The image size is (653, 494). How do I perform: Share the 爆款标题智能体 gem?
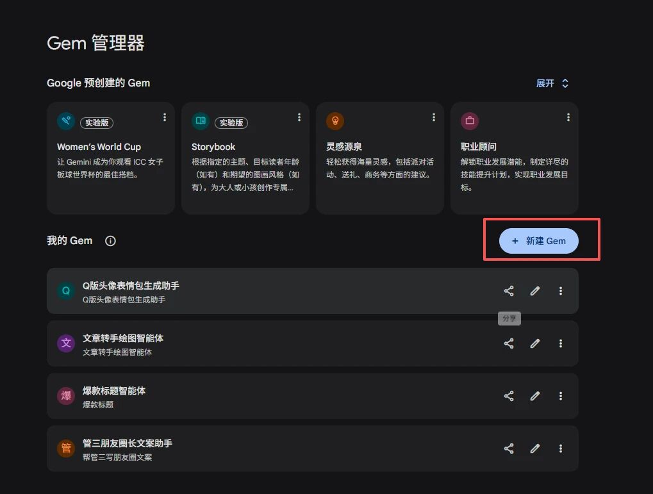point(509,396)
